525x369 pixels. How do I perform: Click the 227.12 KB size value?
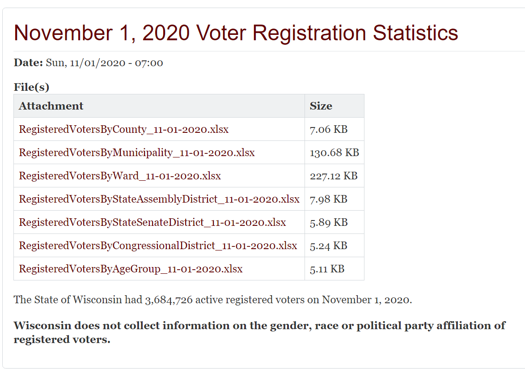tap(333, 176)
